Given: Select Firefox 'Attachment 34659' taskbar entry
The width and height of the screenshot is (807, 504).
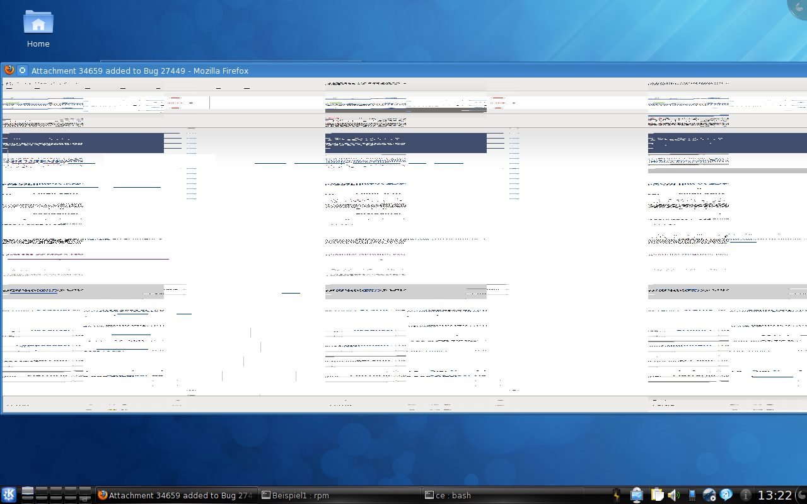Looking at the screenshot, I should [x=177, y=495].
